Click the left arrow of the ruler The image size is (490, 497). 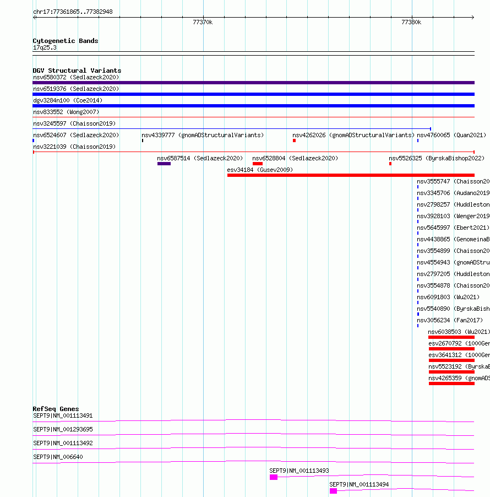point(35,18)
